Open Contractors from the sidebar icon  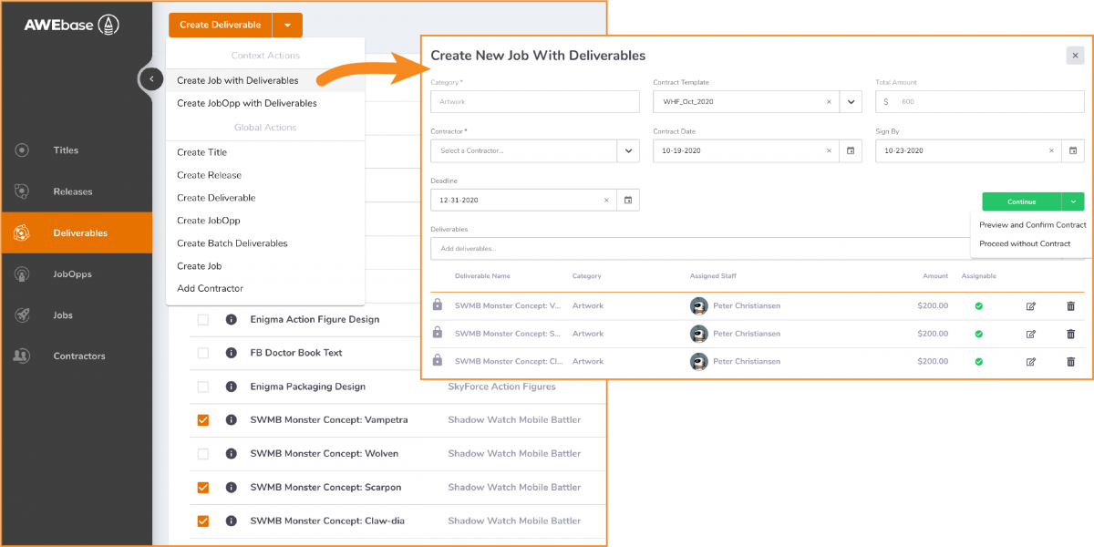coord(22,356)
